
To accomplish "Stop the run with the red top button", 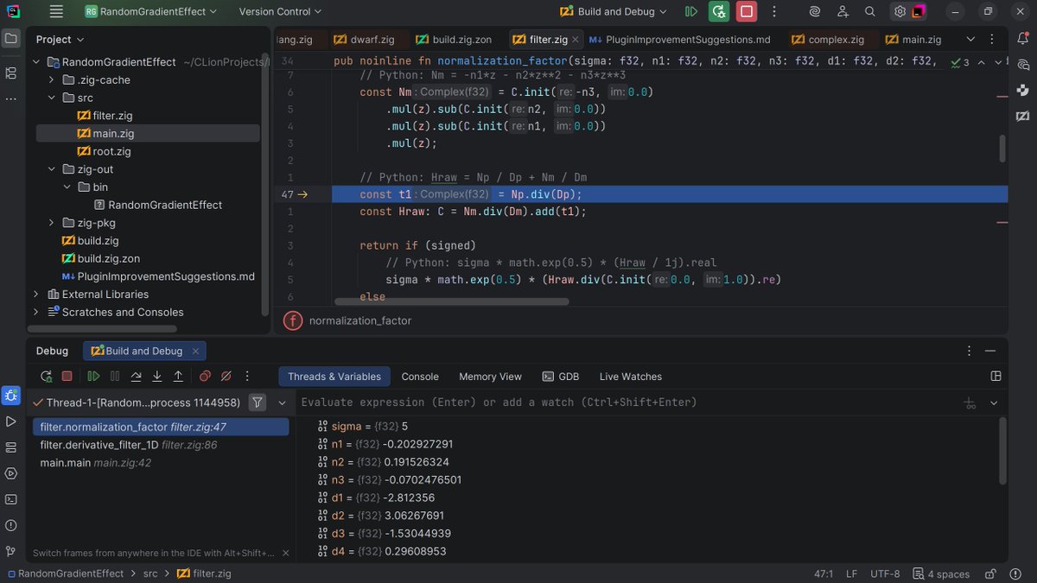I will (x=747, y=11).
